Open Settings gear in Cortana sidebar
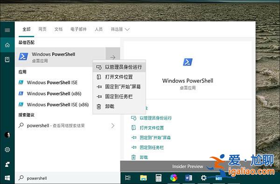The image size is (280, 184). click(x=7, y=150)
